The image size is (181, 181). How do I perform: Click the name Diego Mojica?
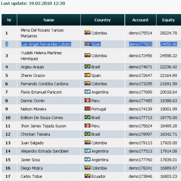[32, 168]
